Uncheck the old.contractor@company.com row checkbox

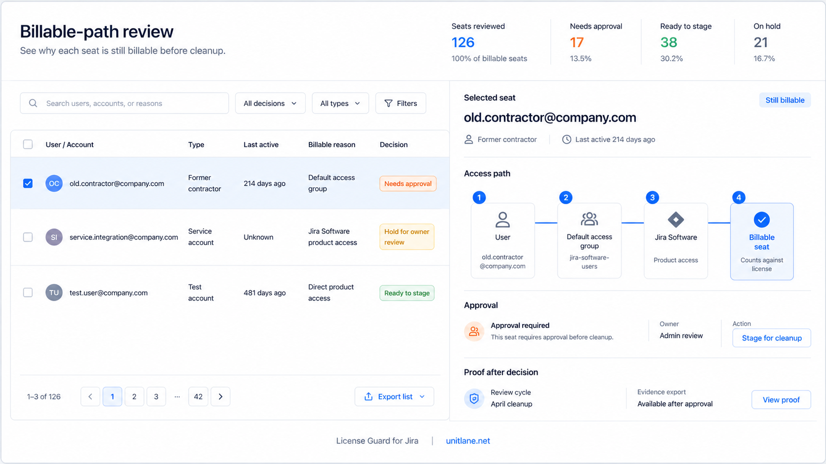[28, 183]
